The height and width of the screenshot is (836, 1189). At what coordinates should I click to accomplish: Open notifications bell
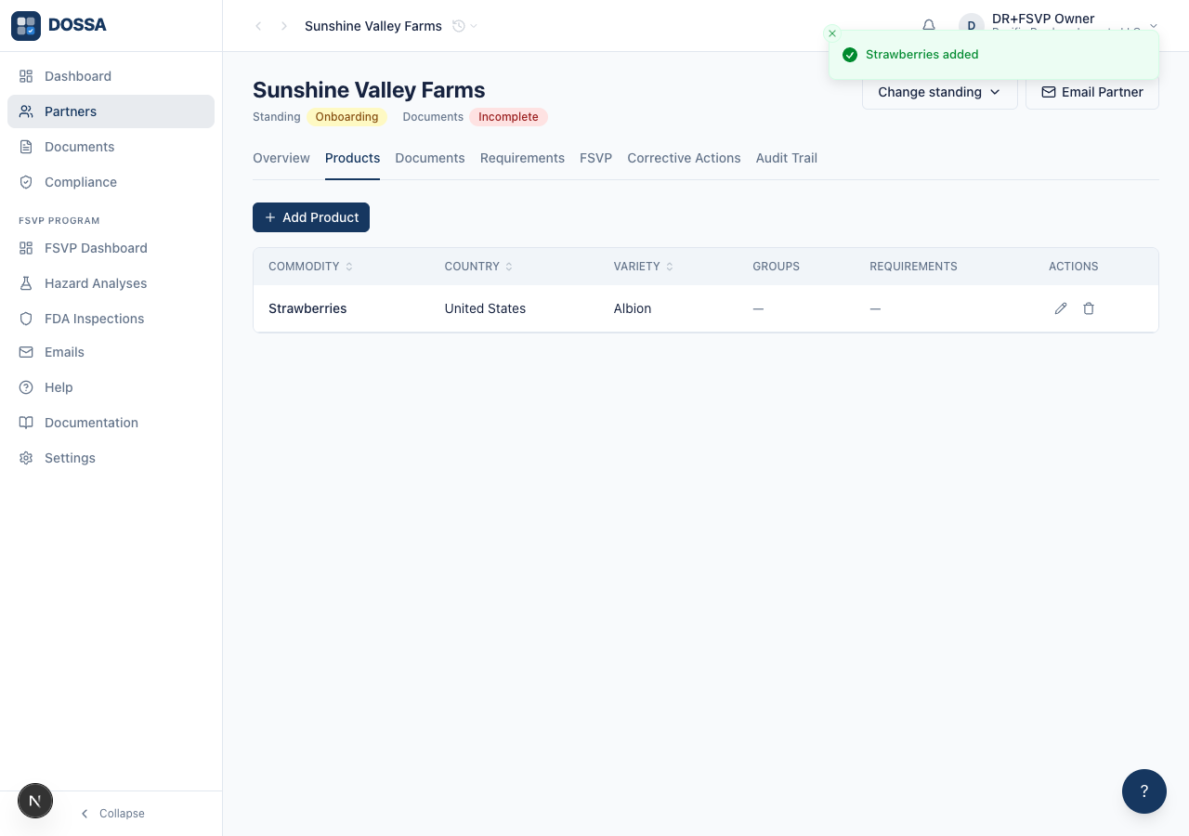tap(929, 26)
